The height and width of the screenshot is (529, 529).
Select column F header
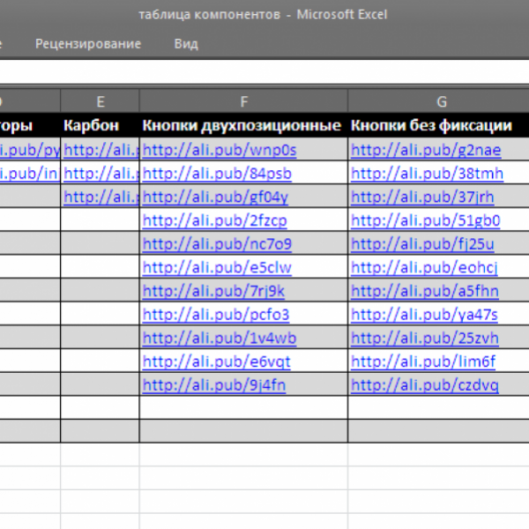click(x=243, y=101)
